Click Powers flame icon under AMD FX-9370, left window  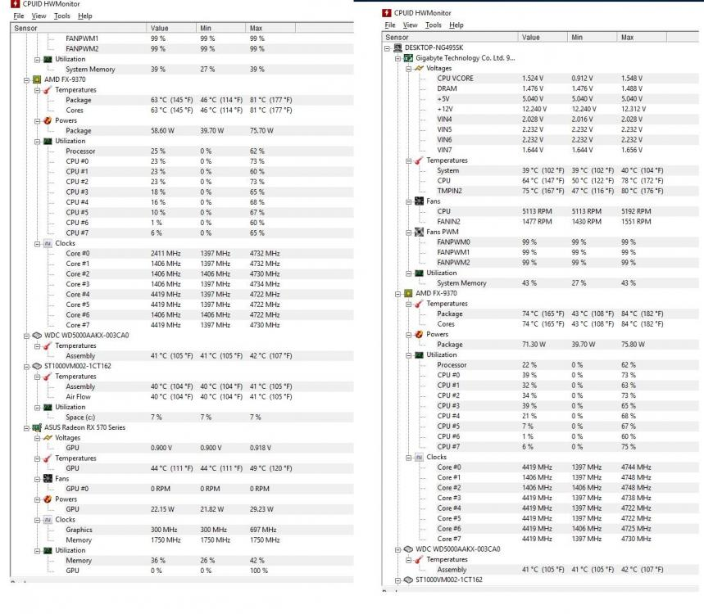pos(48,120)
